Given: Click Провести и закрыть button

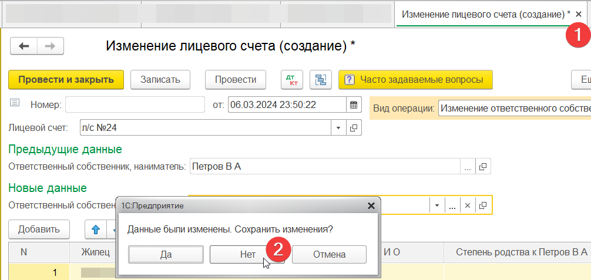Looking at the screenshot, I should tap(66, 79).
